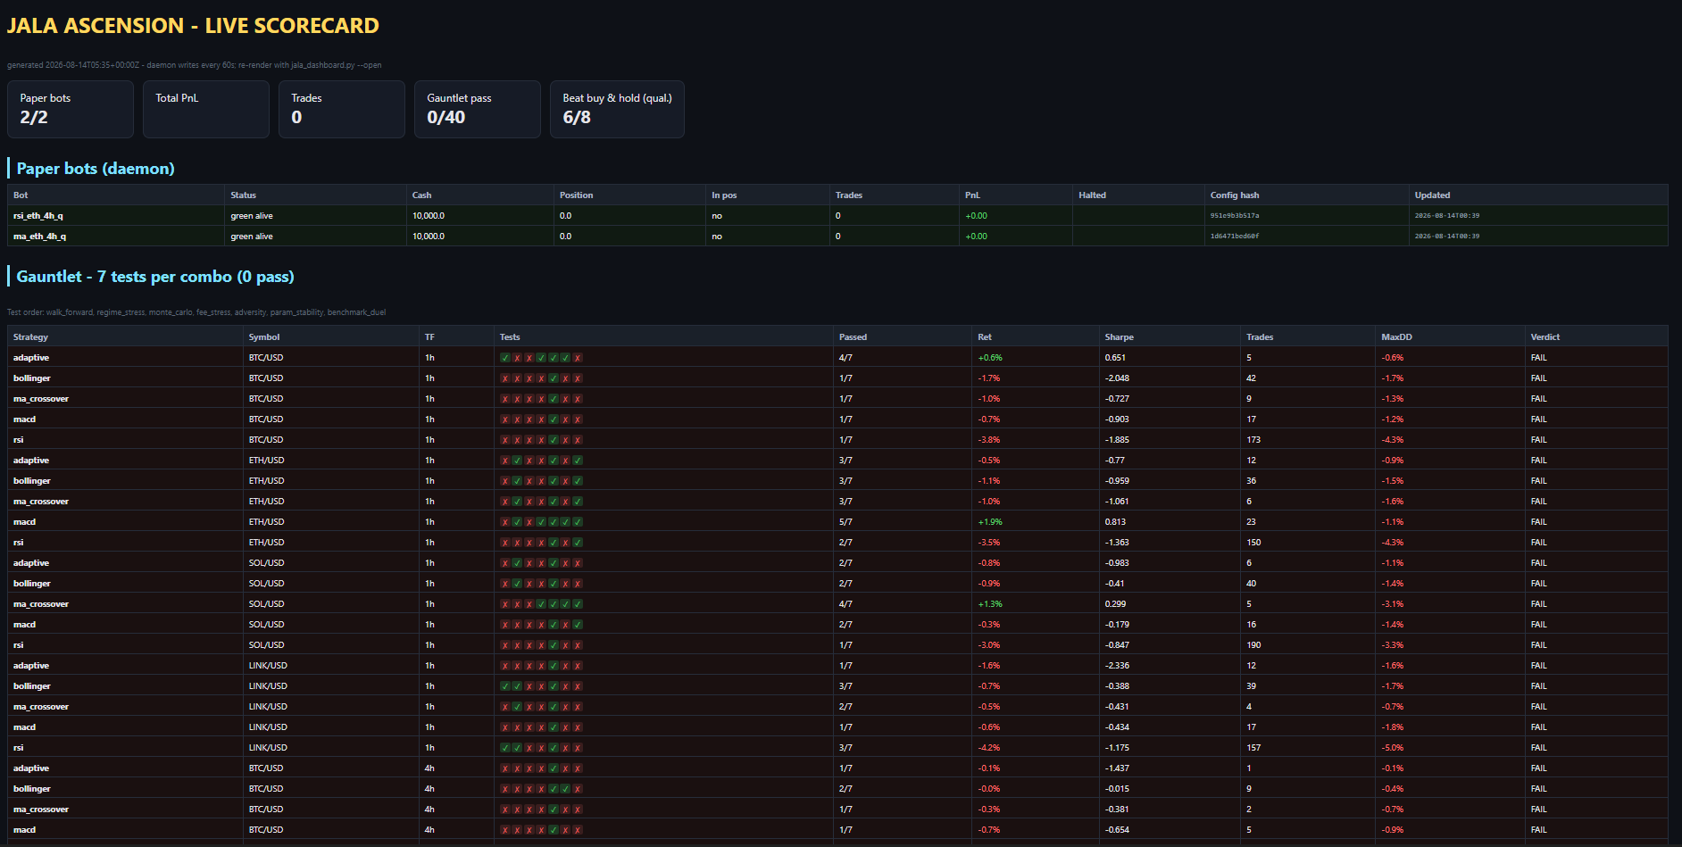Click the green check in bollinger BTC/USD 1h row
This screenshot has width=1682, height=847.
[x=554, y=378]
